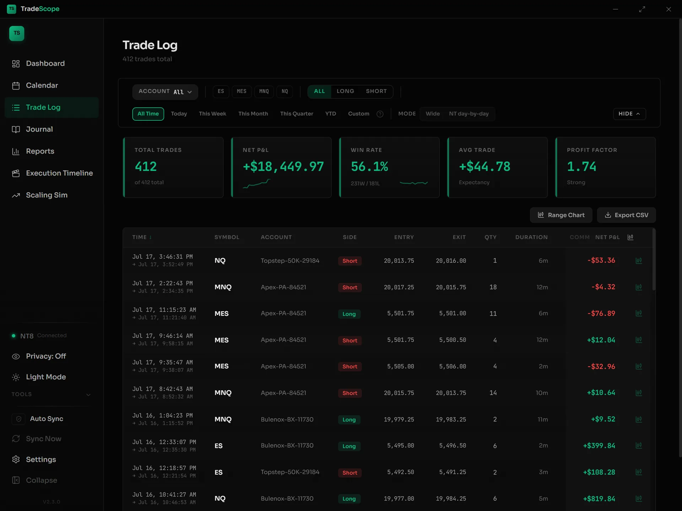Open chart icon for the -$32.96 MES trade
Image resolution: width=682 pixels, height=511 pixels.
tap(639, 366)
